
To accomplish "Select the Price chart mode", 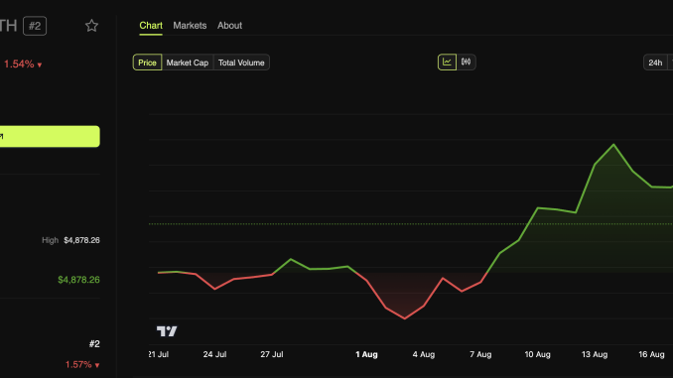I will (x=147, y=63).
